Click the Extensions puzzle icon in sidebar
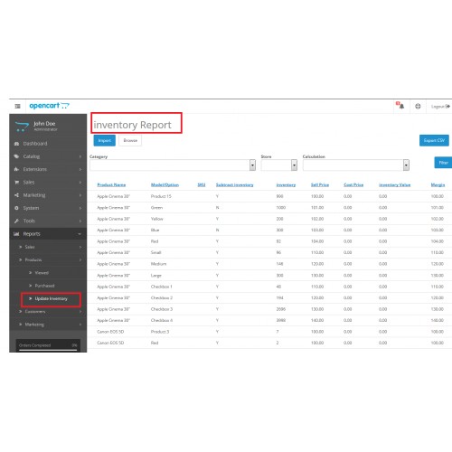Screen dimensions: 452x452 (x=16, y=169)
